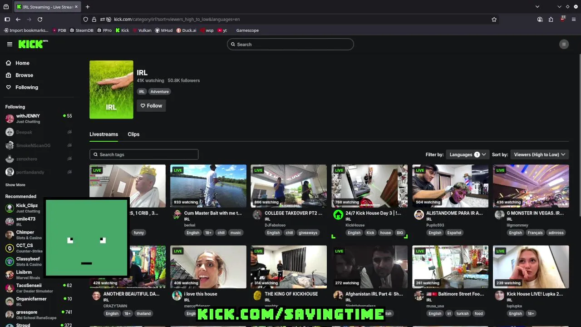Open a new browser tab
Screen dimensions: 581x327
tap(88, 7)
